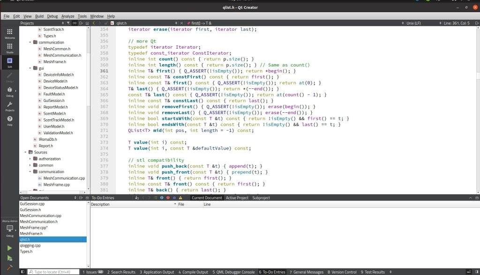Click the filter tree icon in Projects panel

(68, 23)
